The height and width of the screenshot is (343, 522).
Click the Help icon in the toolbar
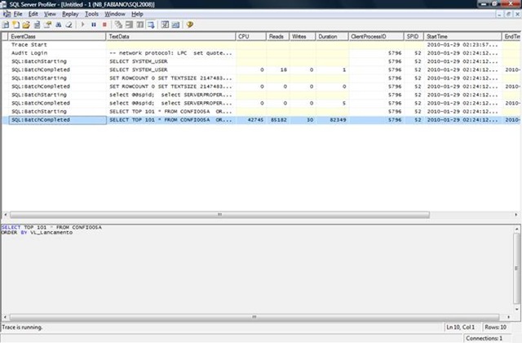[x=189, y=25]
